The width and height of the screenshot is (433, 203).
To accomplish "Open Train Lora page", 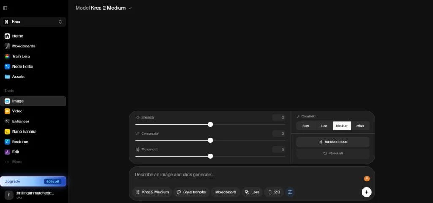I will [x=33, y=57].
